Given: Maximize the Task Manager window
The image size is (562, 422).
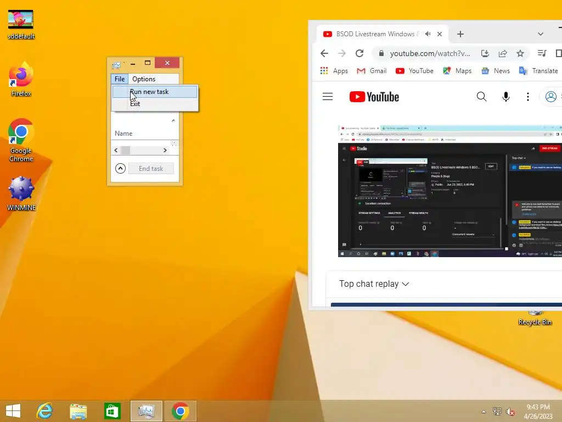Looking at the screenshot, I should click(147, 63).
